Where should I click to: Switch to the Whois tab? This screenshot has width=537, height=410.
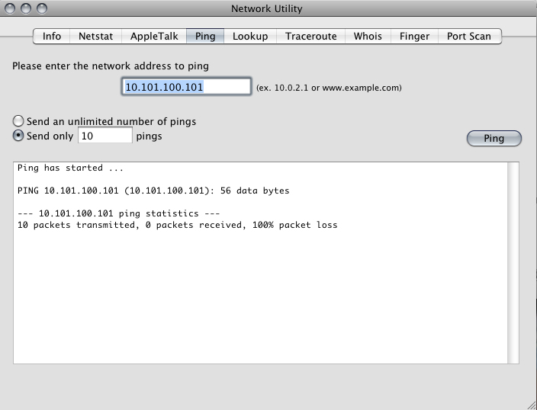coord(368,36)
